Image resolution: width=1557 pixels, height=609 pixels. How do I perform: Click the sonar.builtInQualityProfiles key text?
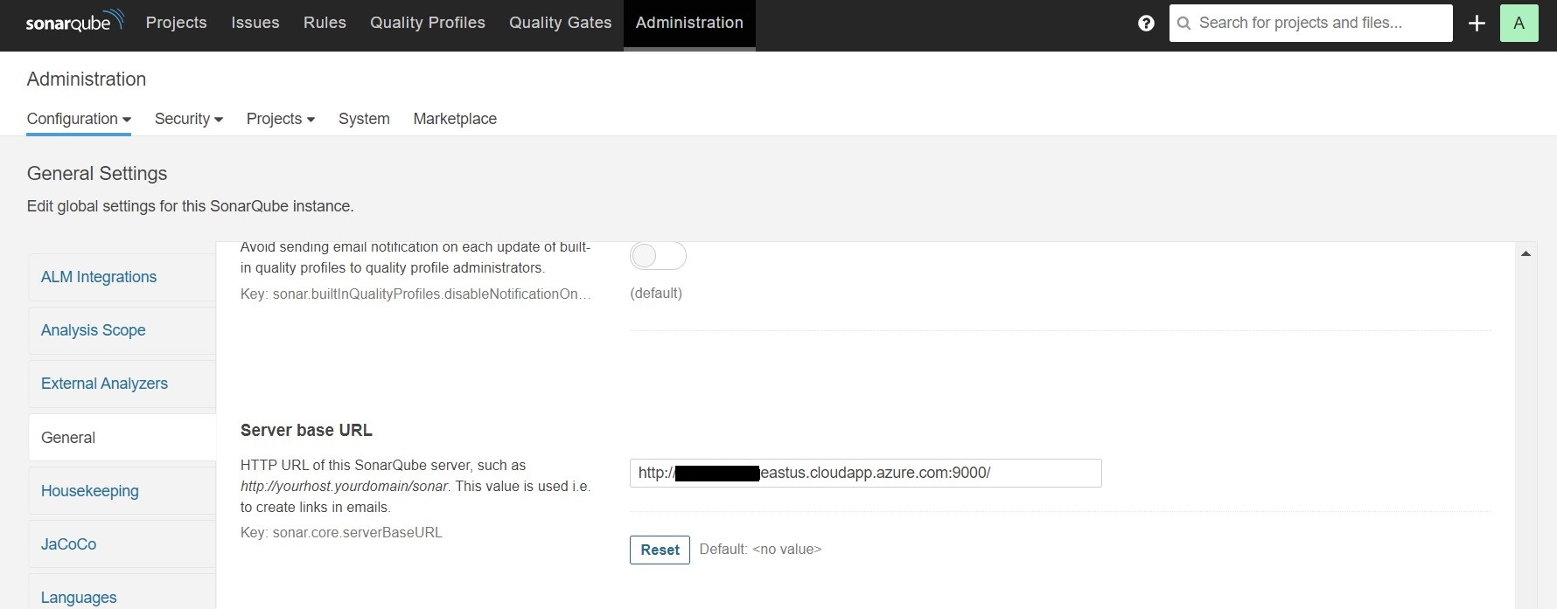[415, 294]
